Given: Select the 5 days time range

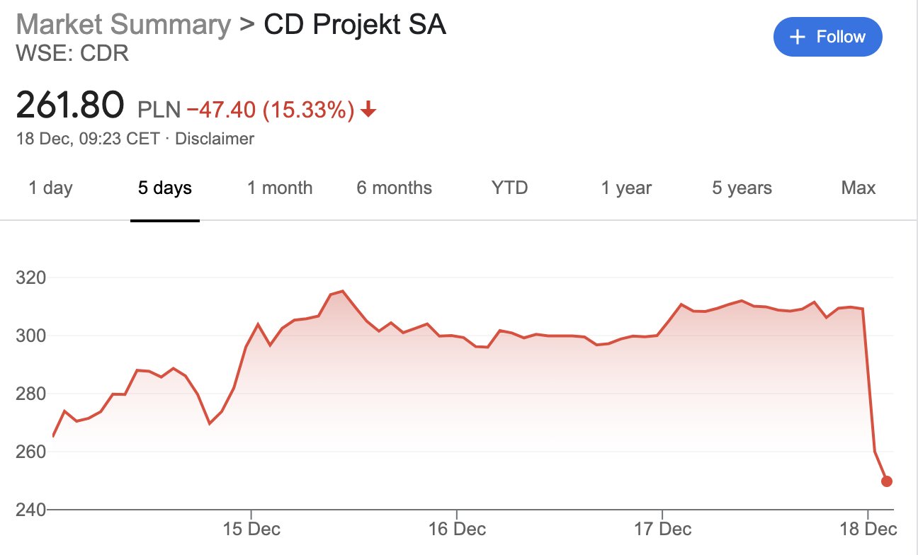Looking at the screenshot, I should [x=164, y=188].
